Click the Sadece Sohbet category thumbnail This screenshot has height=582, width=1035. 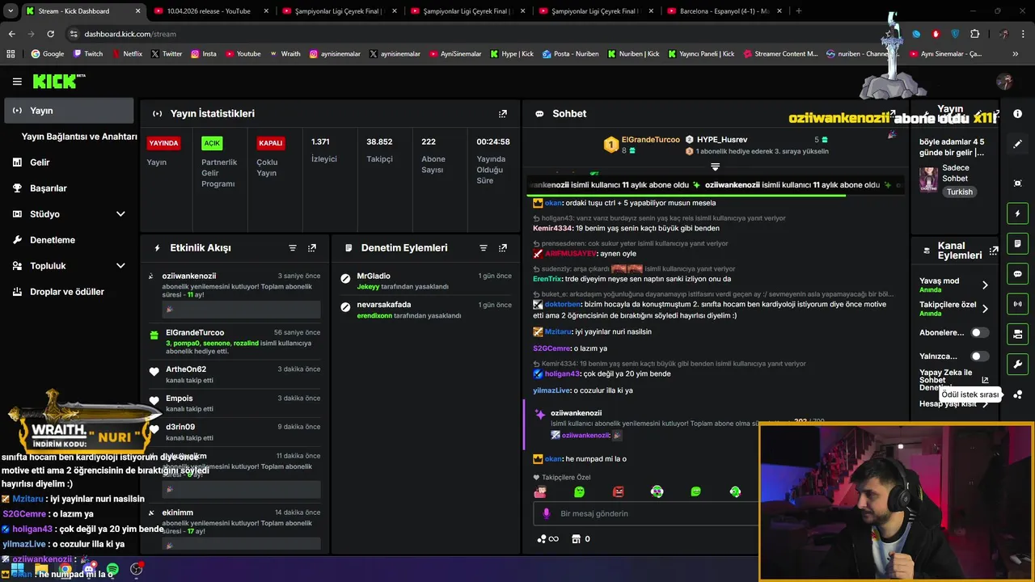click(x=928, y=179)
